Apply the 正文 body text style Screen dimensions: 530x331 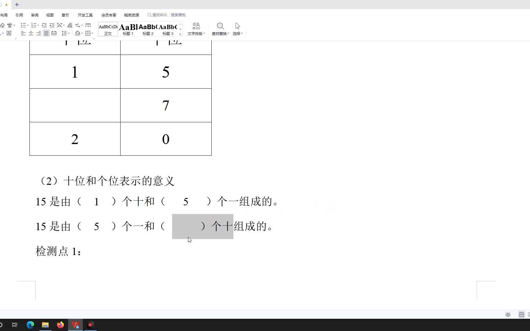[x=108, y=29]
